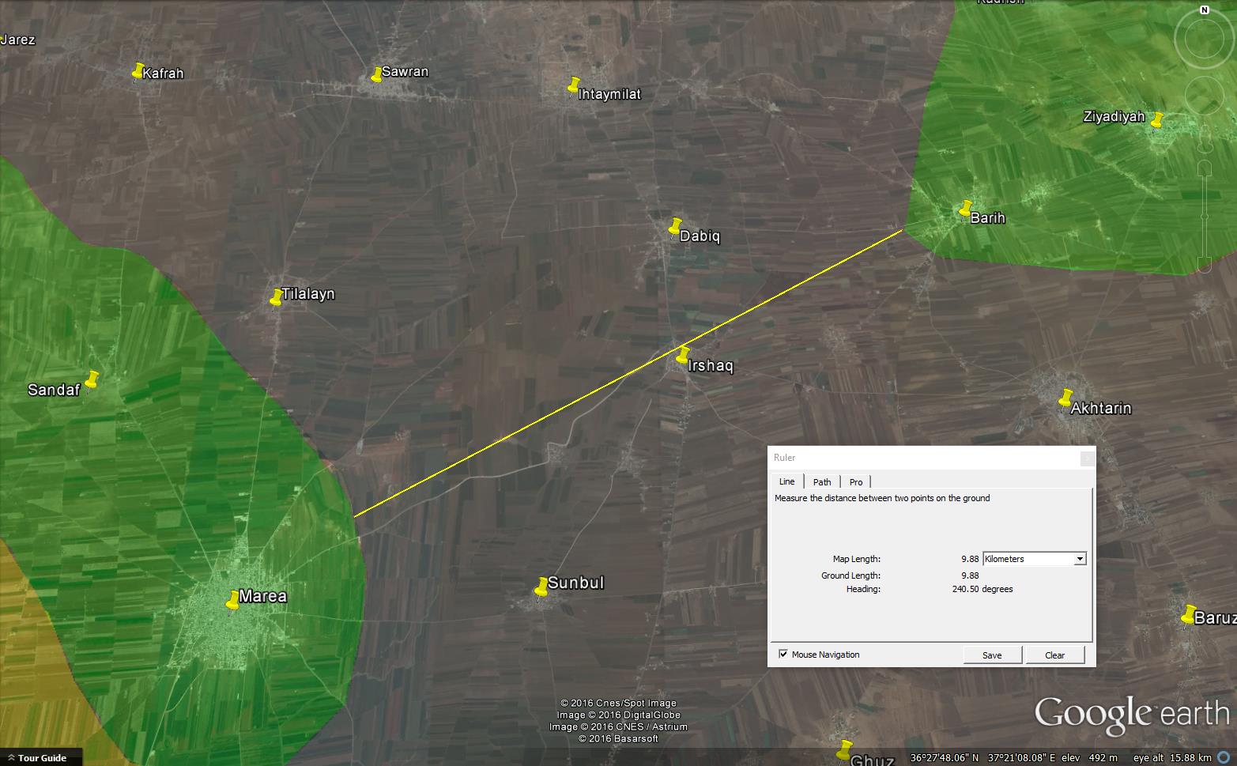Click the Save button in Ruler
The width and height of the screenshot is (1237, 766).
pos(992,655)
